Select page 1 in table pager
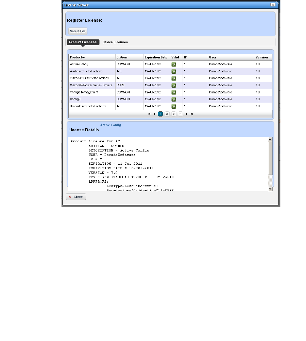 tap(160, 114)
